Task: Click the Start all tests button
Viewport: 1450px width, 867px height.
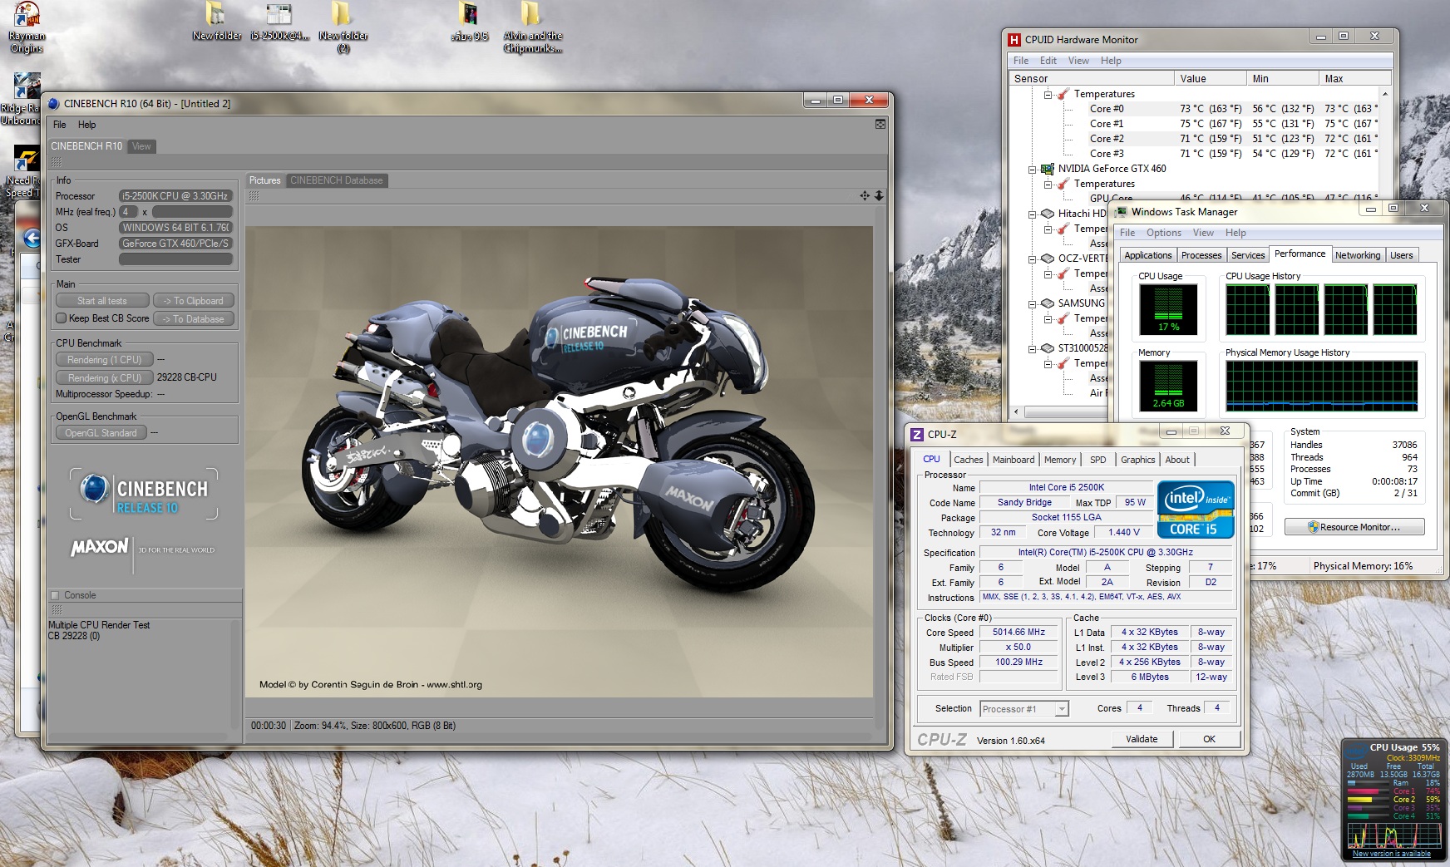Action: (102, 301)
